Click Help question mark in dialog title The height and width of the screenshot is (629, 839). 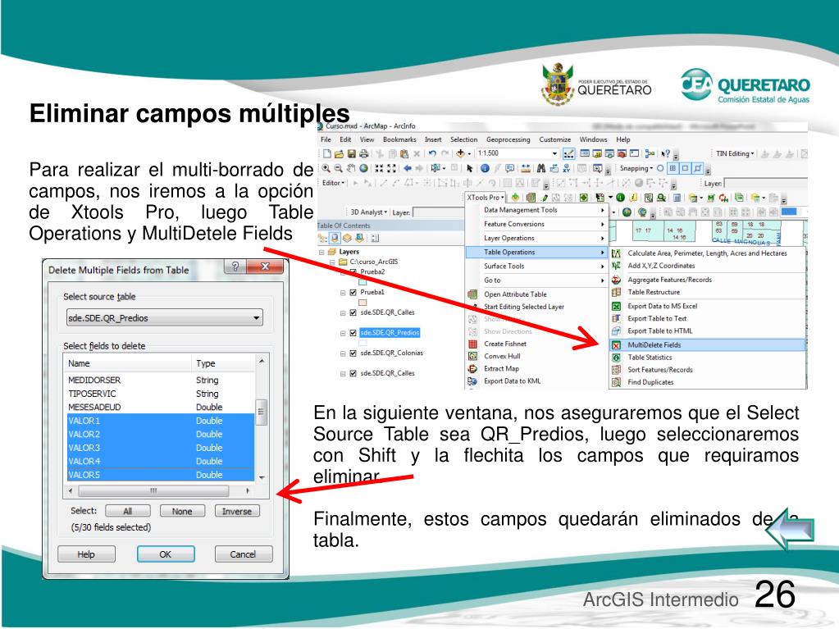pos(235,267)
